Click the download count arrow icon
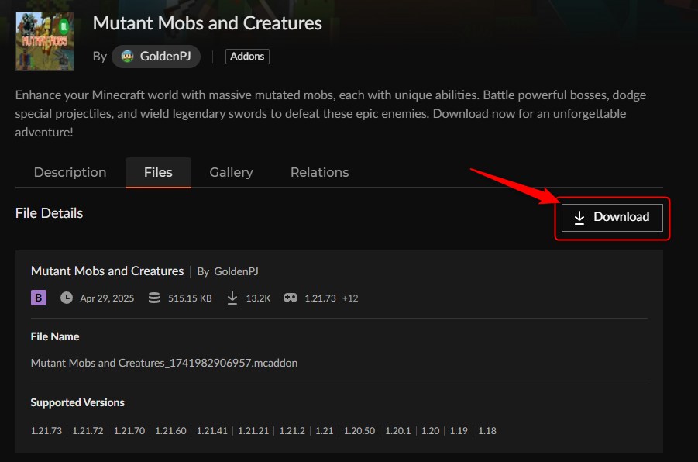 pyautogui.click(x=232, y=298)
